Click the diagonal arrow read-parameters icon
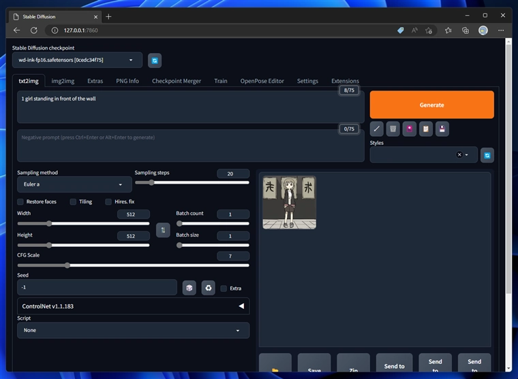 (x=376, y=129)
